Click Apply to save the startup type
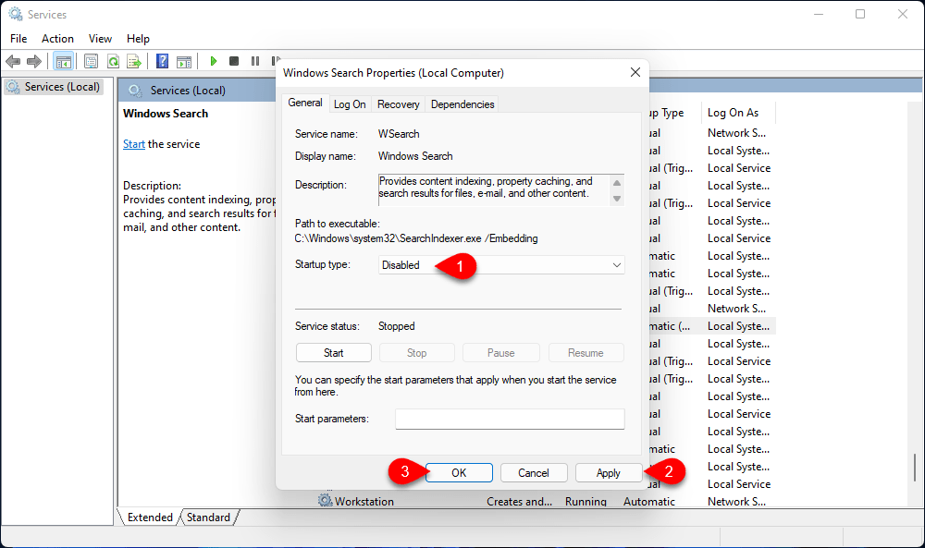Screen dimensions: 925x548 [609, 472]
